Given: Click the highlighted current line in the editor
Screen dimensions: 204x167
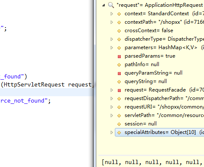Looking at the screenshot, I should (x=46, y=92).
